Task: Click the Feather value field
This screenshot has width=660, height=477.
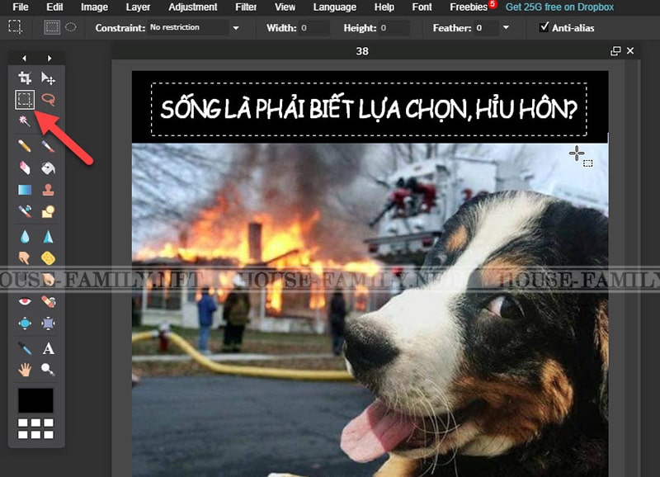Action: coord(486,28)
